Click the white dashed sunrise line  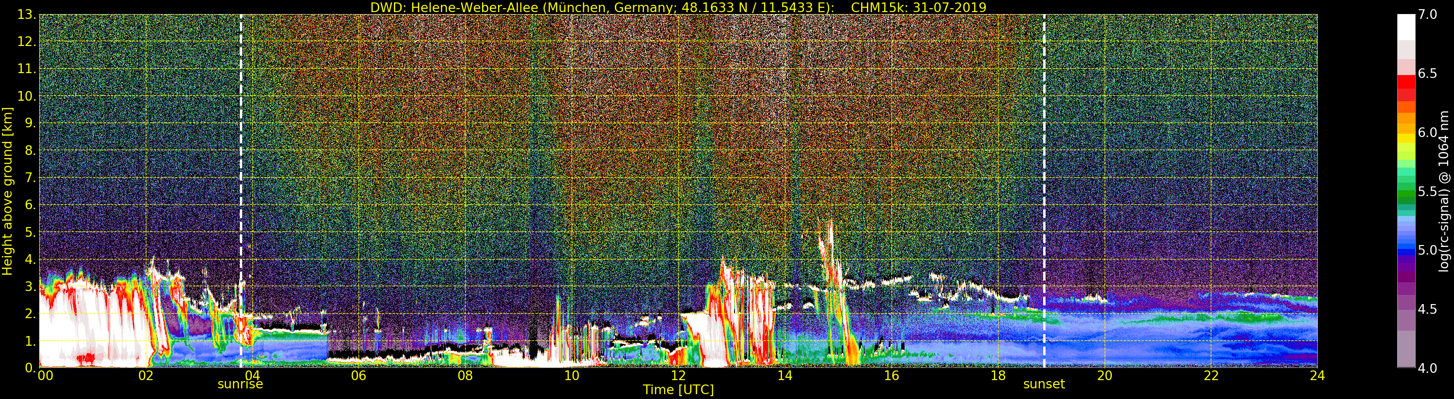[241, 191]
